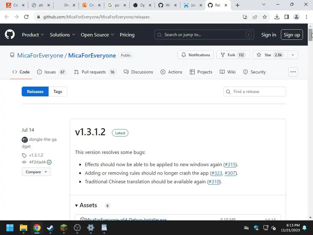Viewport: 313px width, 235px height.
Task: Click the Pricing link
Action: 127,35
